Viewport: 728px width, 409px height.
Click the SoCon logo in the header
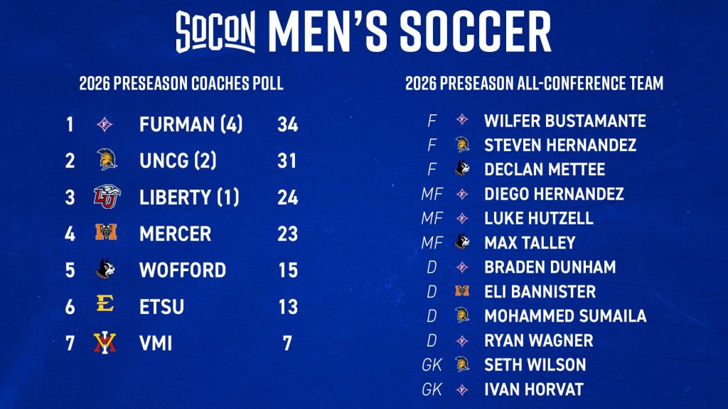point(216,31)
